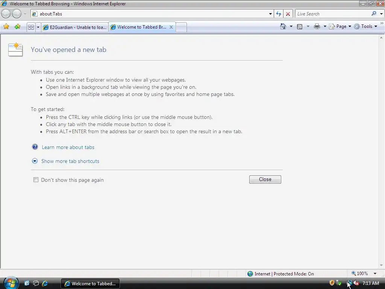Image resolution: width=385 pixels, height=289 pixels.
Task: Click the browser Back button
Action: click(6, 14)
